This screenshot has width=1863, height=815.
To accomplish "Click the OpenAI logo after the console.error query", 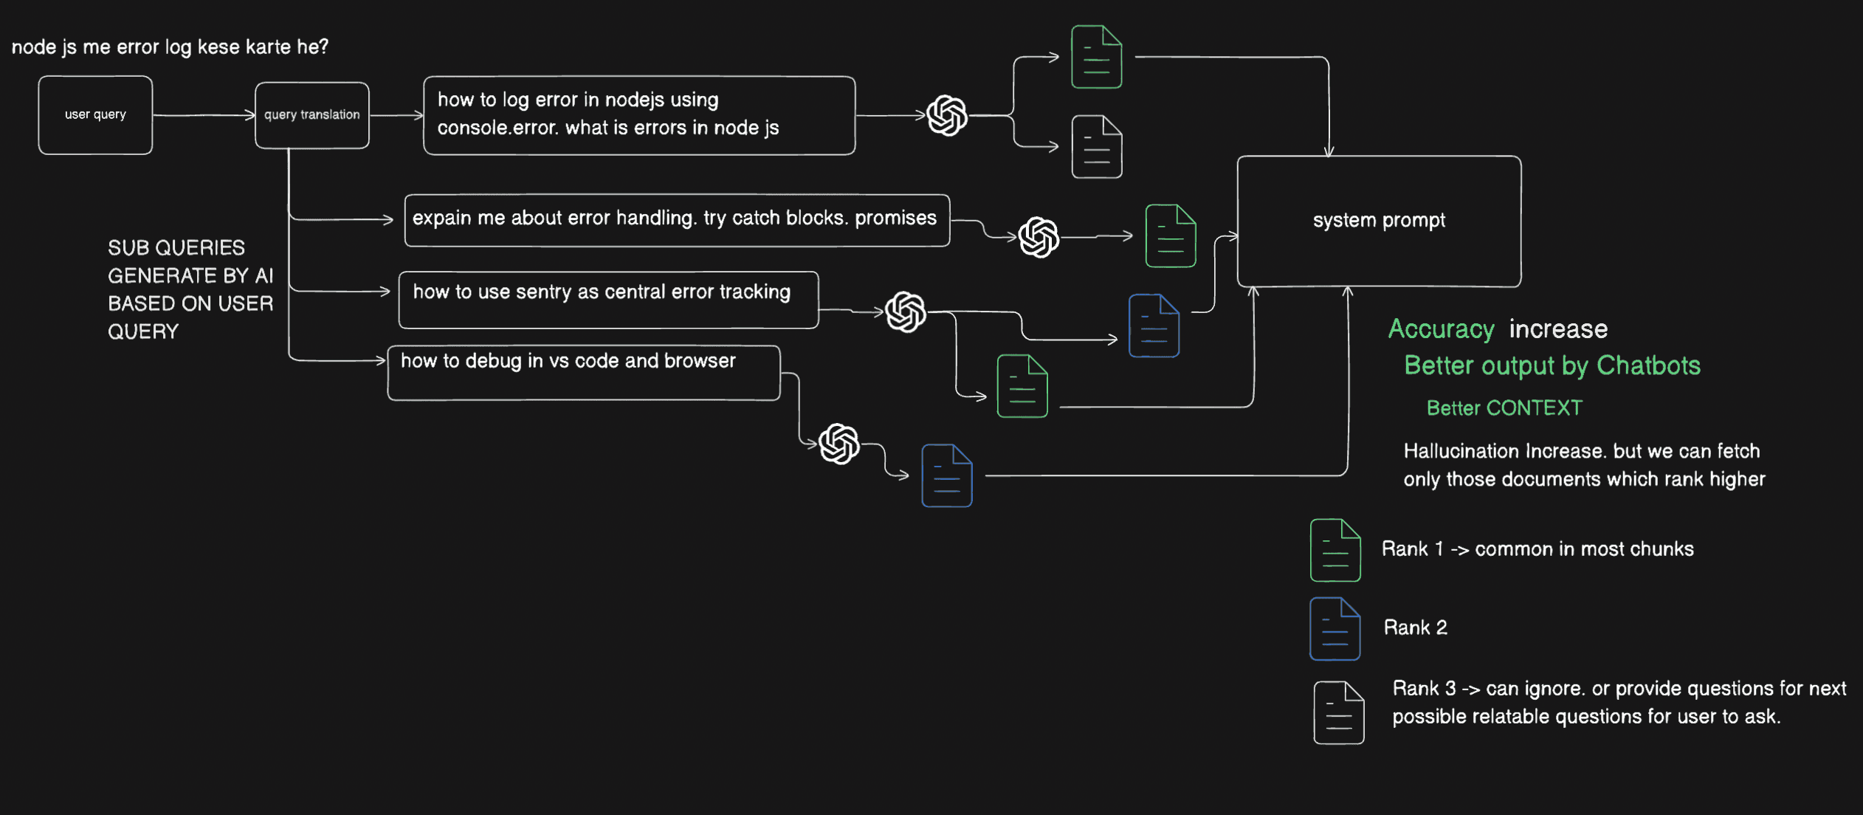I will pyautogui.click(x=947, y=115).
